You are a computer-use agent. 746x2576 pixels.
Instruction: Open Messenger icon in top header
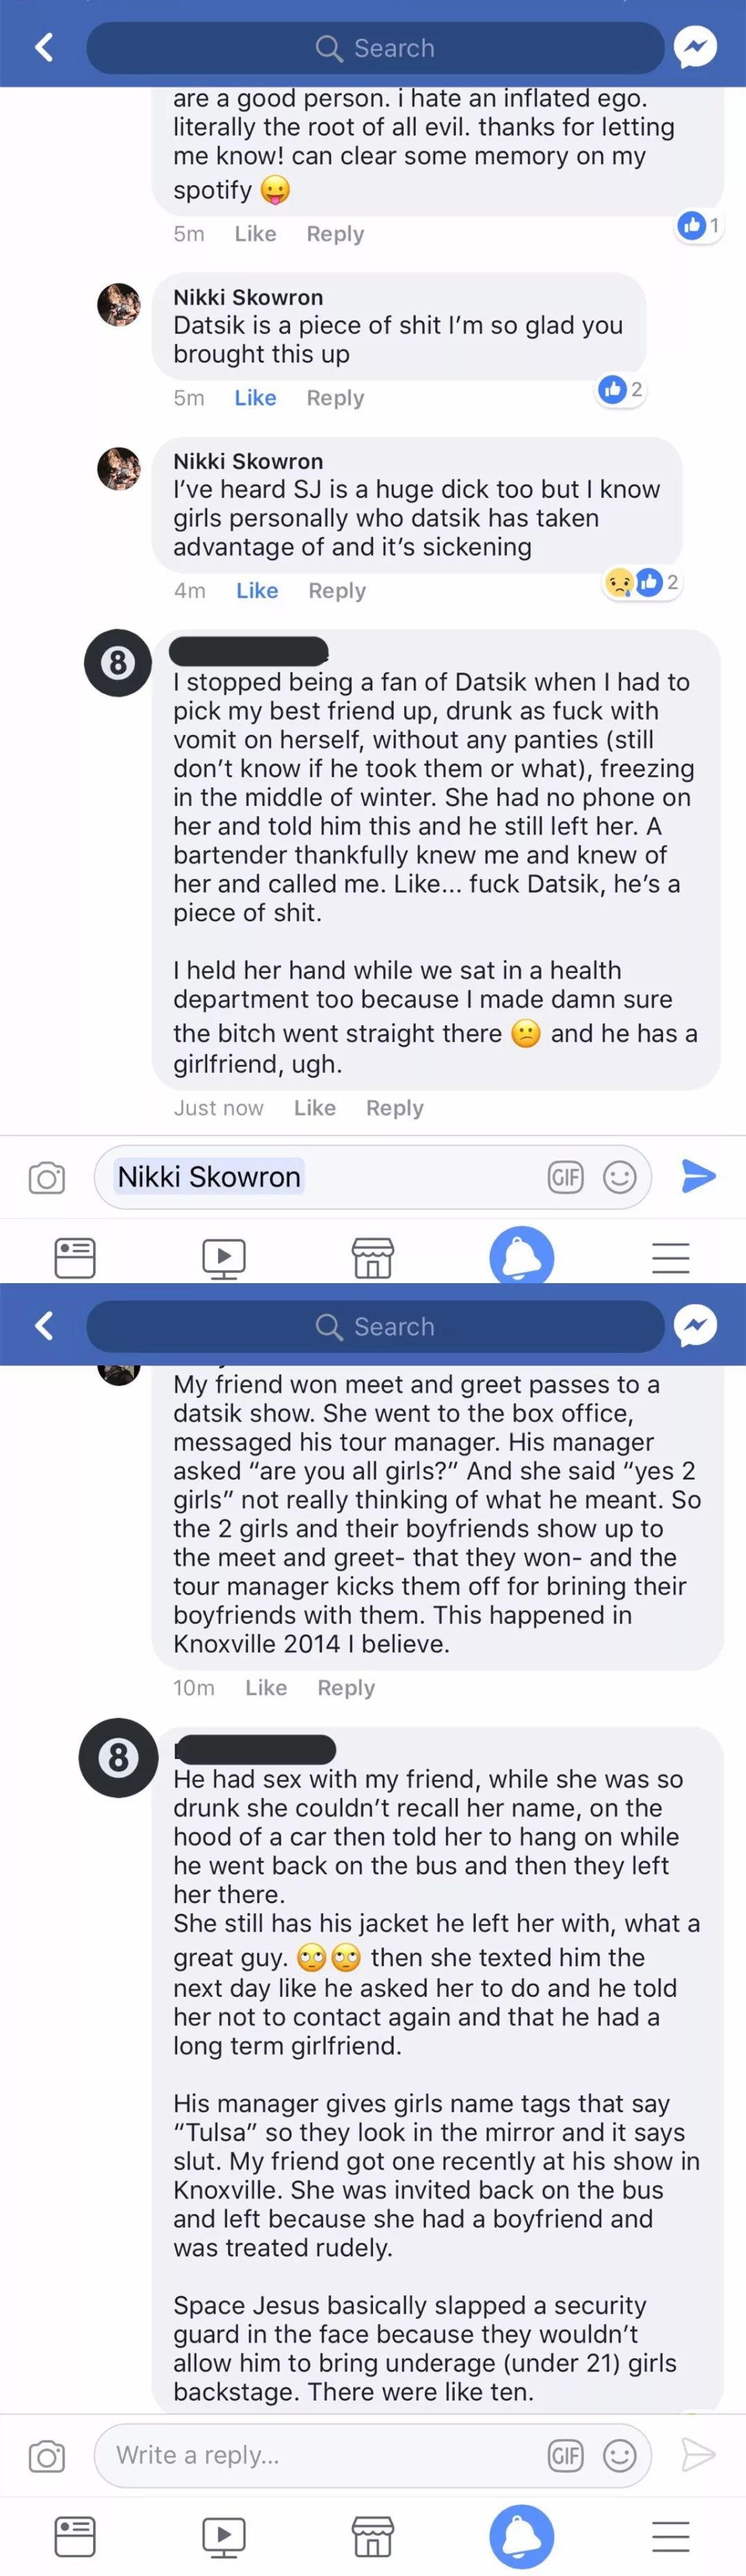point(695,47)
